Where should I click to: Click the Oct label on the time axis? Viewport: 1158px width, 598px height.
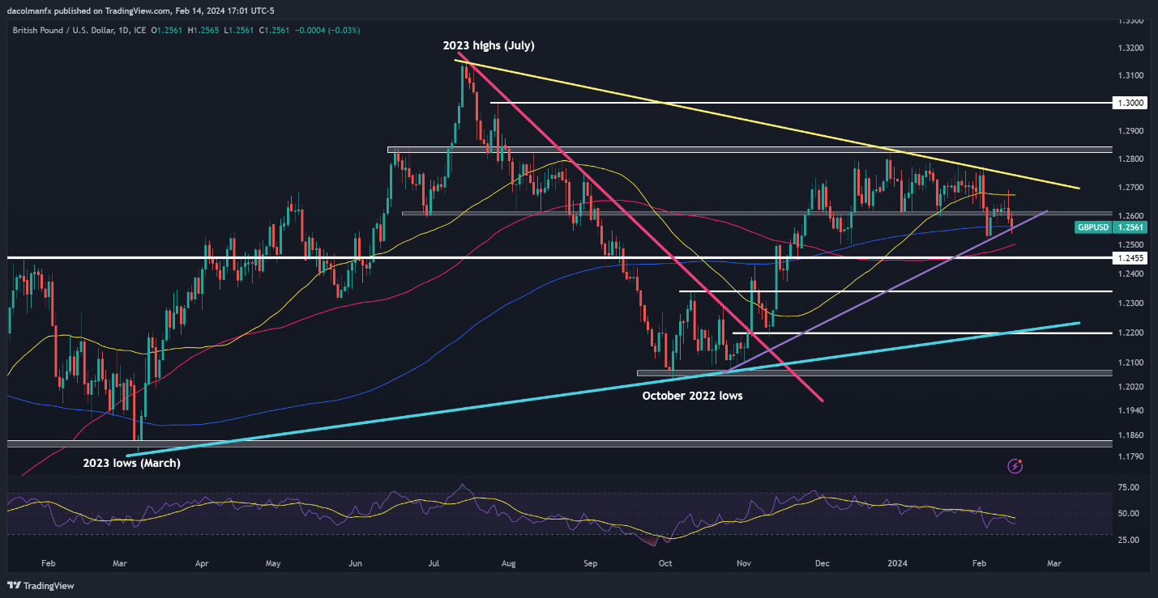click(665, 562)
